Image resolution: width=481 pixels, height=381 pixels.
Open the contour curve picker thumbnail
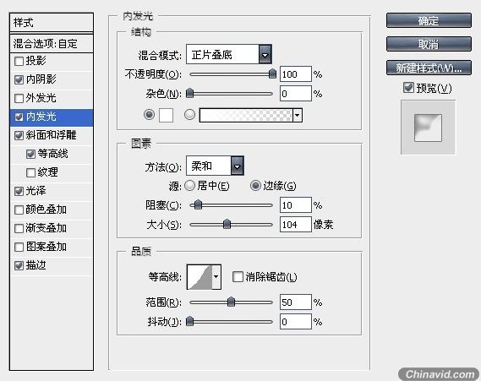pos(200,277)
